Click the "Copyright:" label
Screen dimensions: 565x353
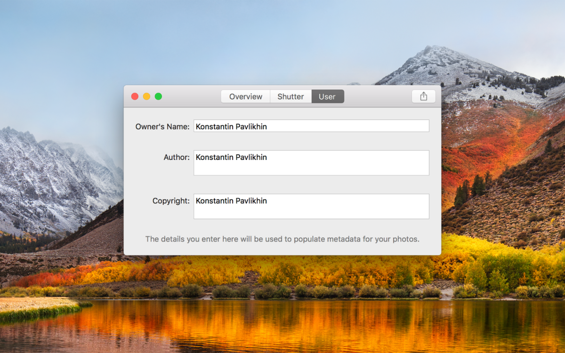coord(171,201)
